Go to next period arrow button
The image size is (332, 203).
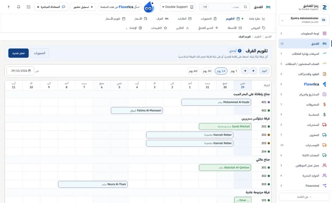tap(245, 71)
